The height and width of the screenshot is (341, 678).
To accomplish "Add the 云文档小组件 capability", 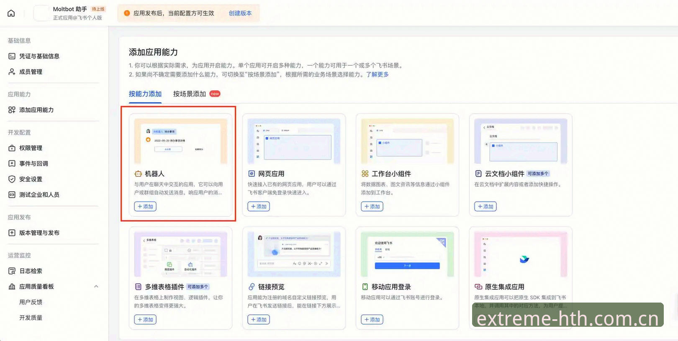I will (485, 206).
